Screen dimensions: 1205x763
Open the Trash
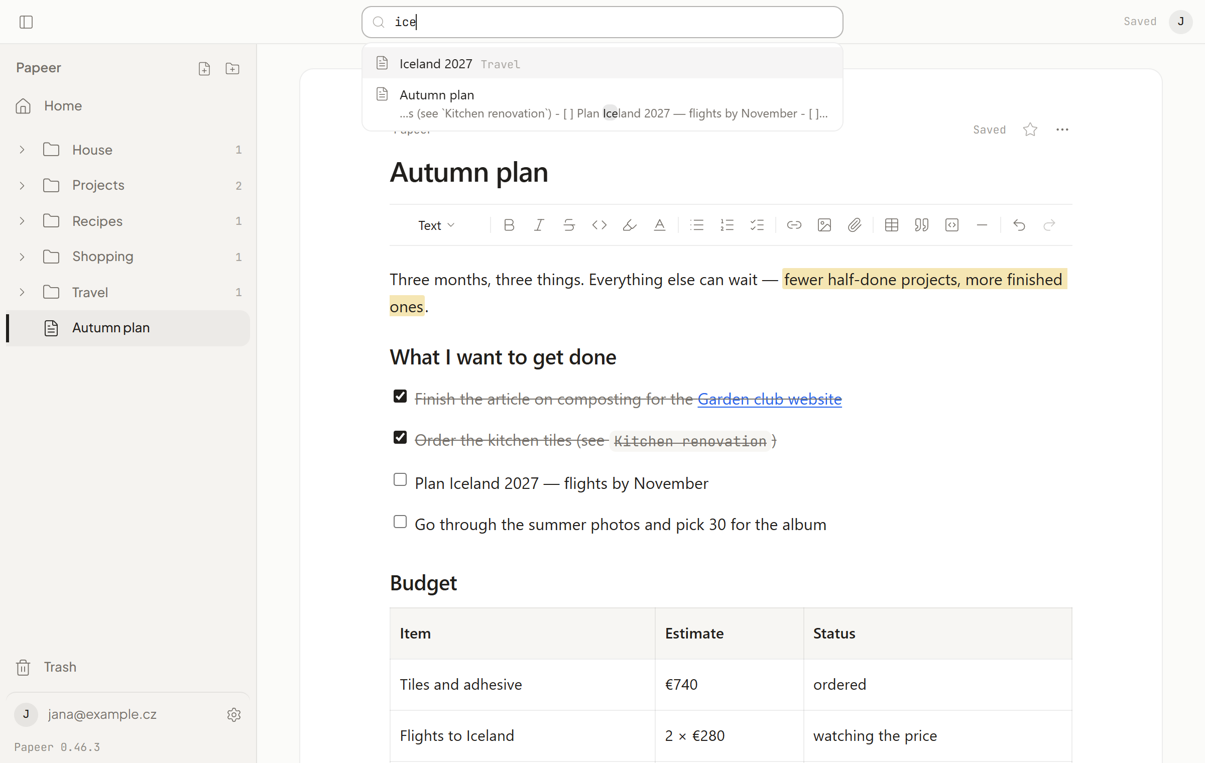pos(129,667)
